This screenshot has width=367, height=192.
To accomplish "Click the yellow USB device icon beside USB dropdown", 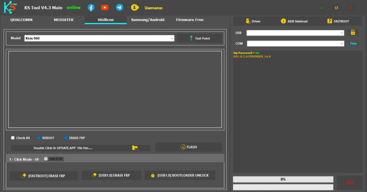I will 353,33.
